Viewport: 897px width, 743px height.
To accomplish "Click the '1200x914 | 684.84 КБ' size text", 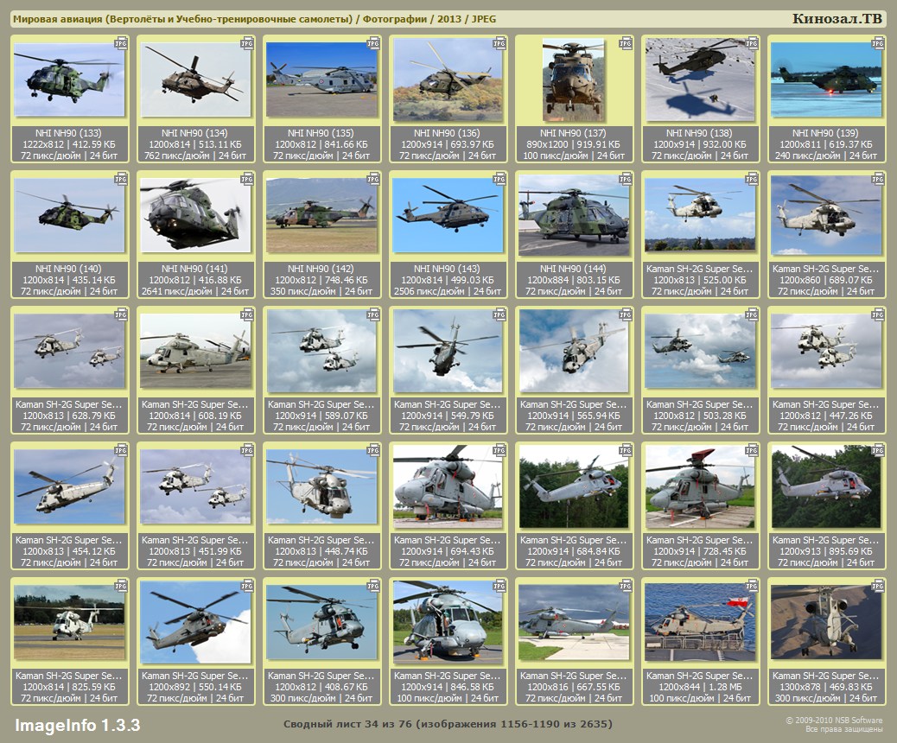I will pos(574,551).
